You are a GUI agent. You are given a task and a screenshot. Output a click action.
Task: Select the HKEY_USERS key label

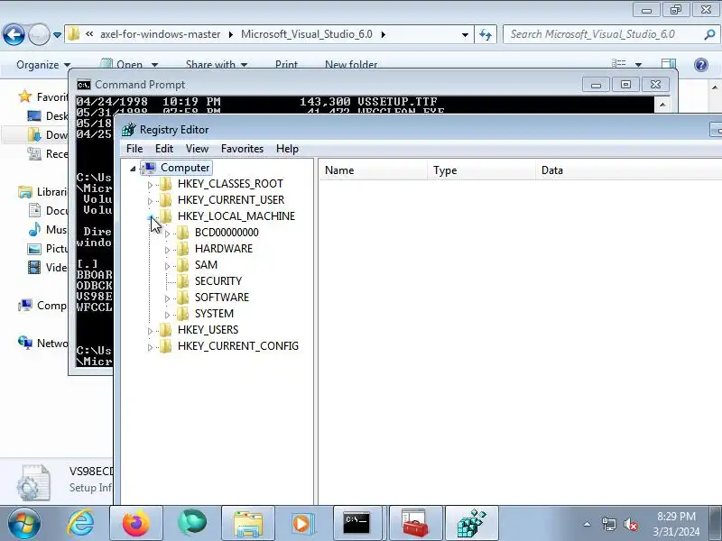(x=208, y=330)
